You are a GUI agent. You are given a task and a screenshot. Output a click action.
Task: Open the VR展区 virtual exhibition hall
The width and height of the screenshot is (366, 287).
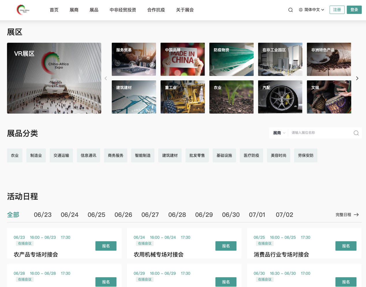point(54,78)
